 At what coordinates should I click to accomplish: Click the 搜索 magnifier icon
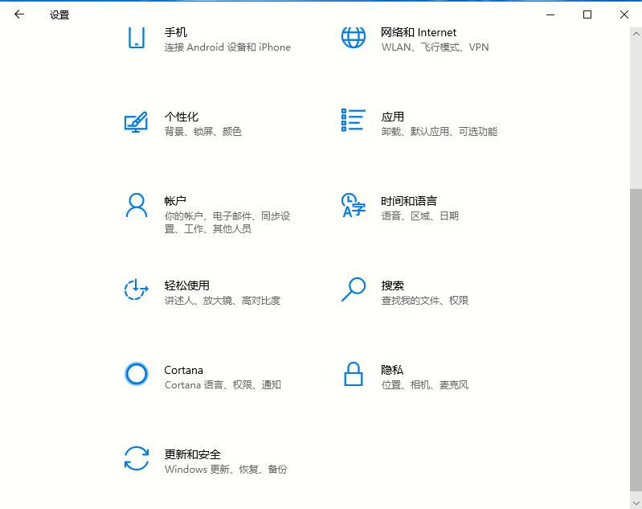click(354, 289)
